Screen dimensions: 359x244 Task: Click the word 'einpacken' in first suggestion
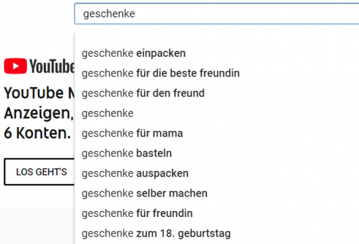click(x=161, y=53)
